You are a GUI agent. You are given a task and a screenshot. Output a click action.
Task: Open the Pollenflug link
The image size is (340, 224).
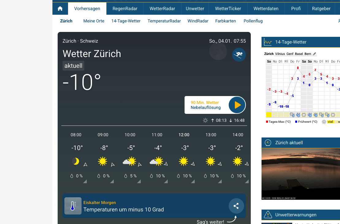pos(253,21)
